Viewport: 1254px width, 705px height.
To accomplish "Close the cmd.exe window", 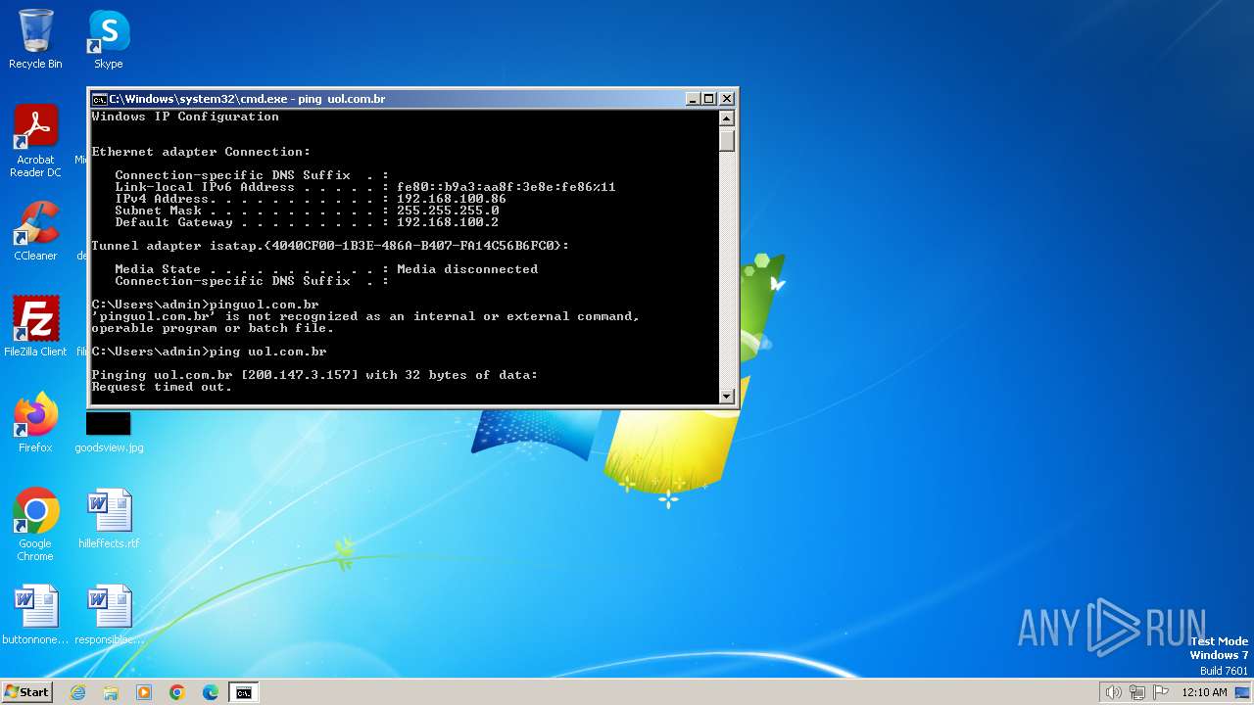I will (x=727, y=99).
